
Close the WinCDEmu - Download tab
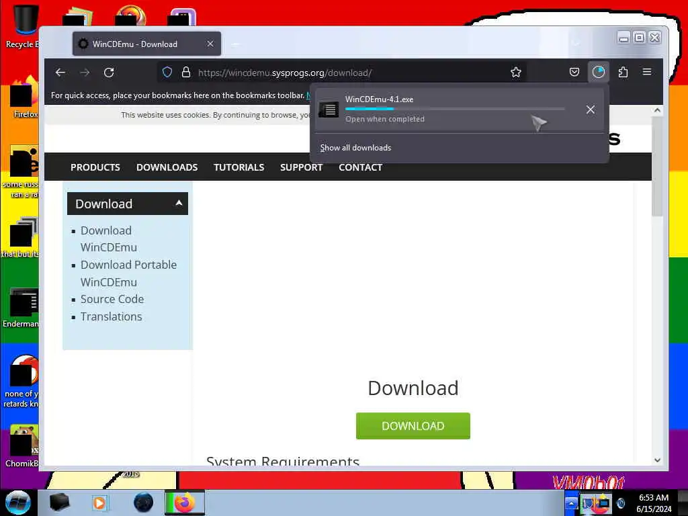click(210, 44)
